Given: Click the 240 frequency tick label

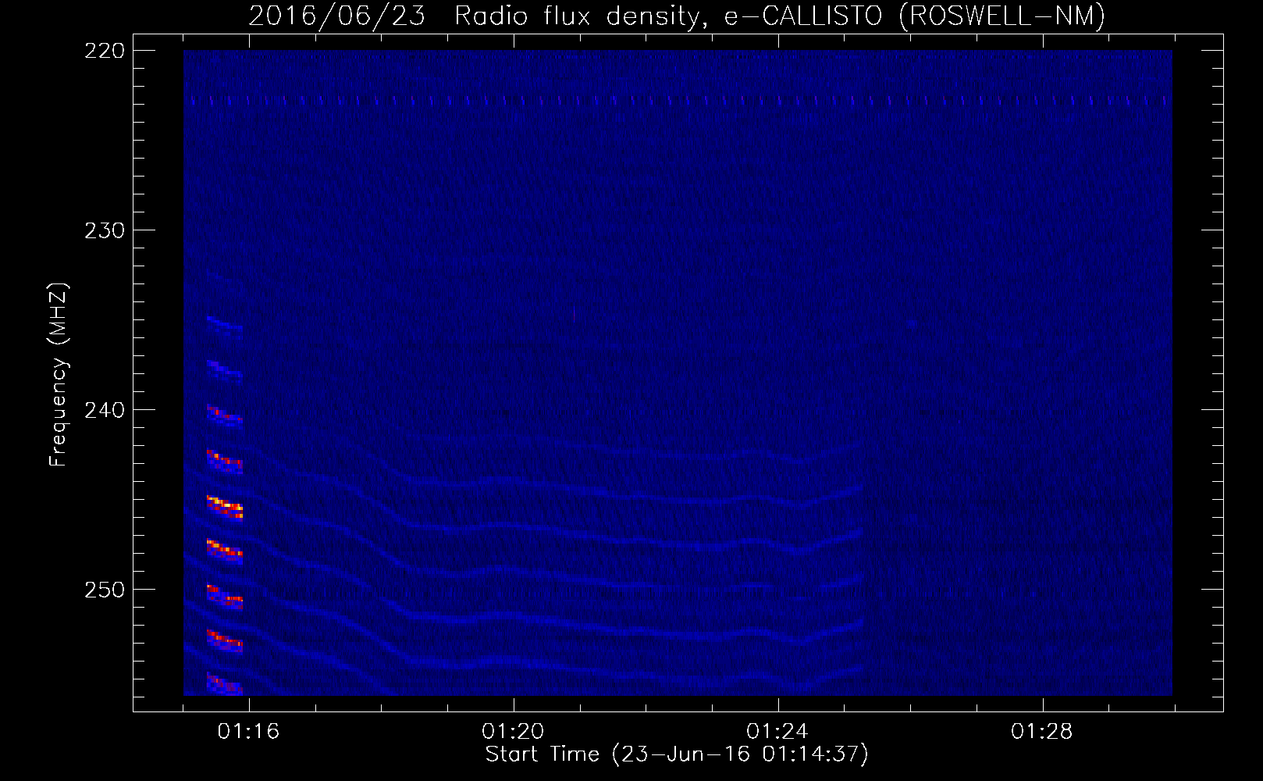Looking at the screenshot, I should point(105,410).
